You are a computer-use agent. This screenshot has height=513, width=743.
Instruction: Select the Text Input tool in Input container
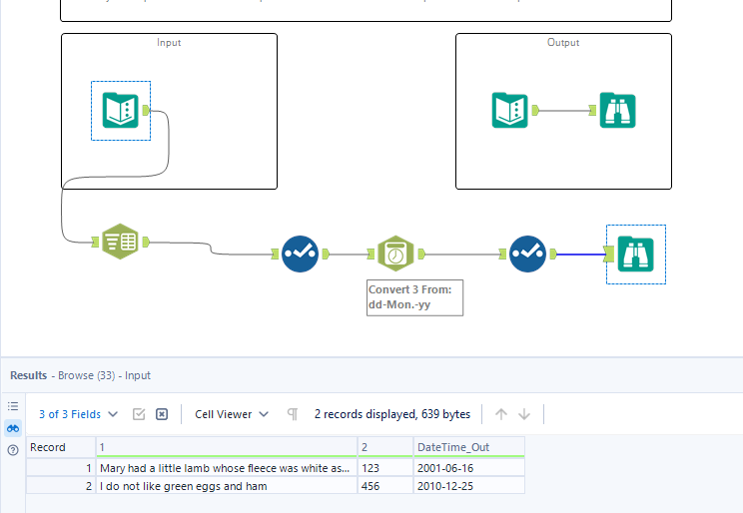click(x=121, y=111)
